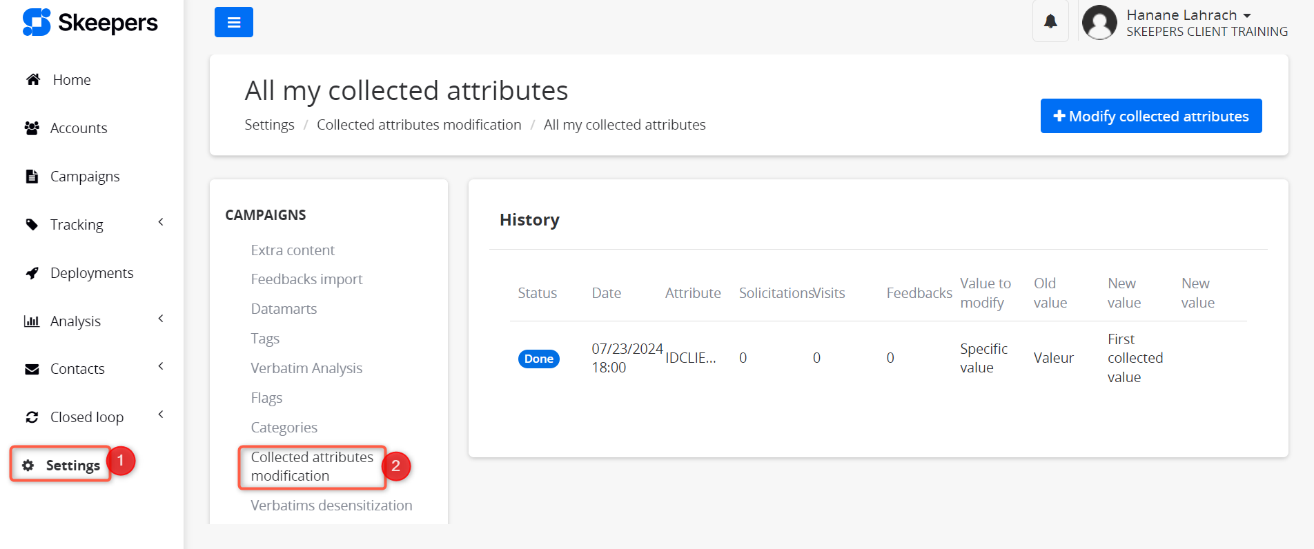Open the Hanane Lahrach user dropdown
This screenshot has width=1314, height=549.
pos(1188,15)
